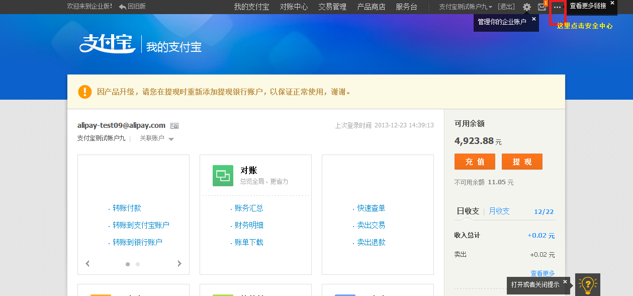Click the email alipay-test09@alipay.com
Viewport: 633px width, 296px height.
121,125
